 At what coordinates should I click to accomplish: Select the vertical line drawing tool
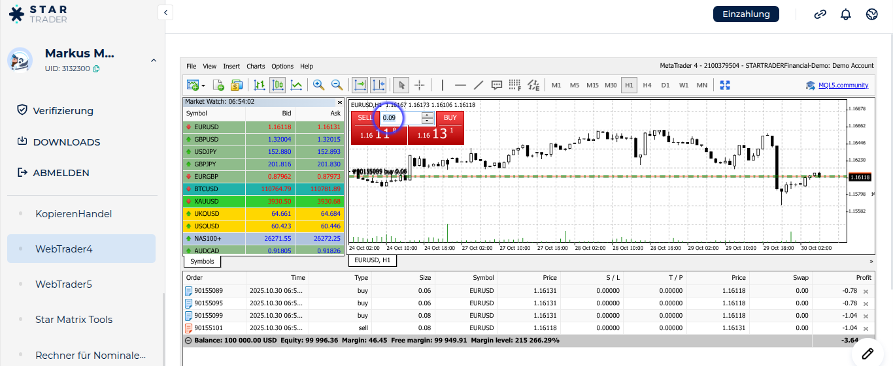pyautogui.click(x=443, y=85)
